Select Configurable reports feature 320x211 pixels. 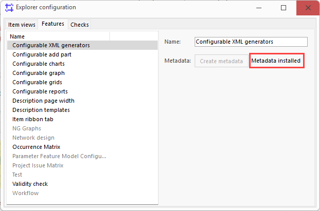pos(83,91)
